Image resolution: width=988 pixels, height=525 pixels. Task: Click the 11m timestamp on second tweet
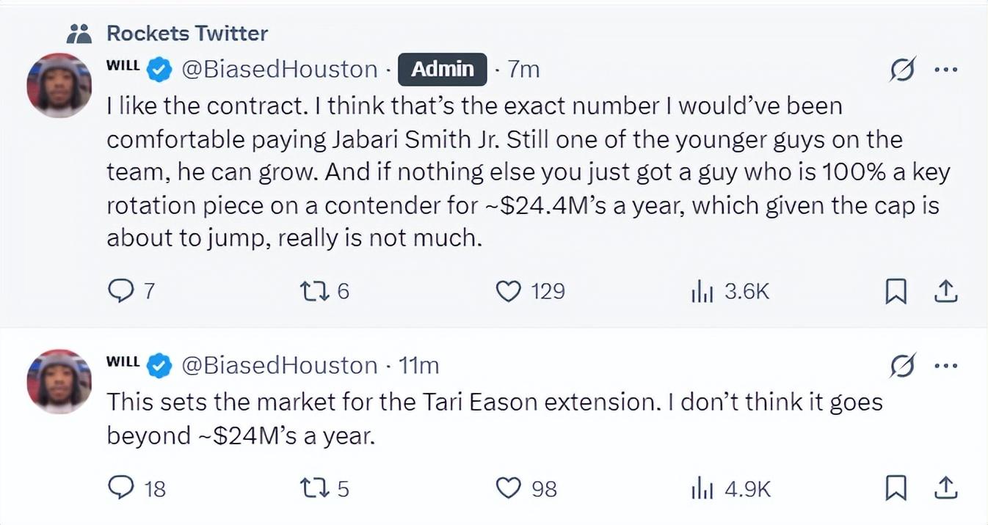click(418, 365)
